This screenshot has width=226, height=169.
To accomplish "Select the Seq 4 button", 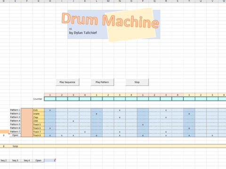I will click(27, 161).
